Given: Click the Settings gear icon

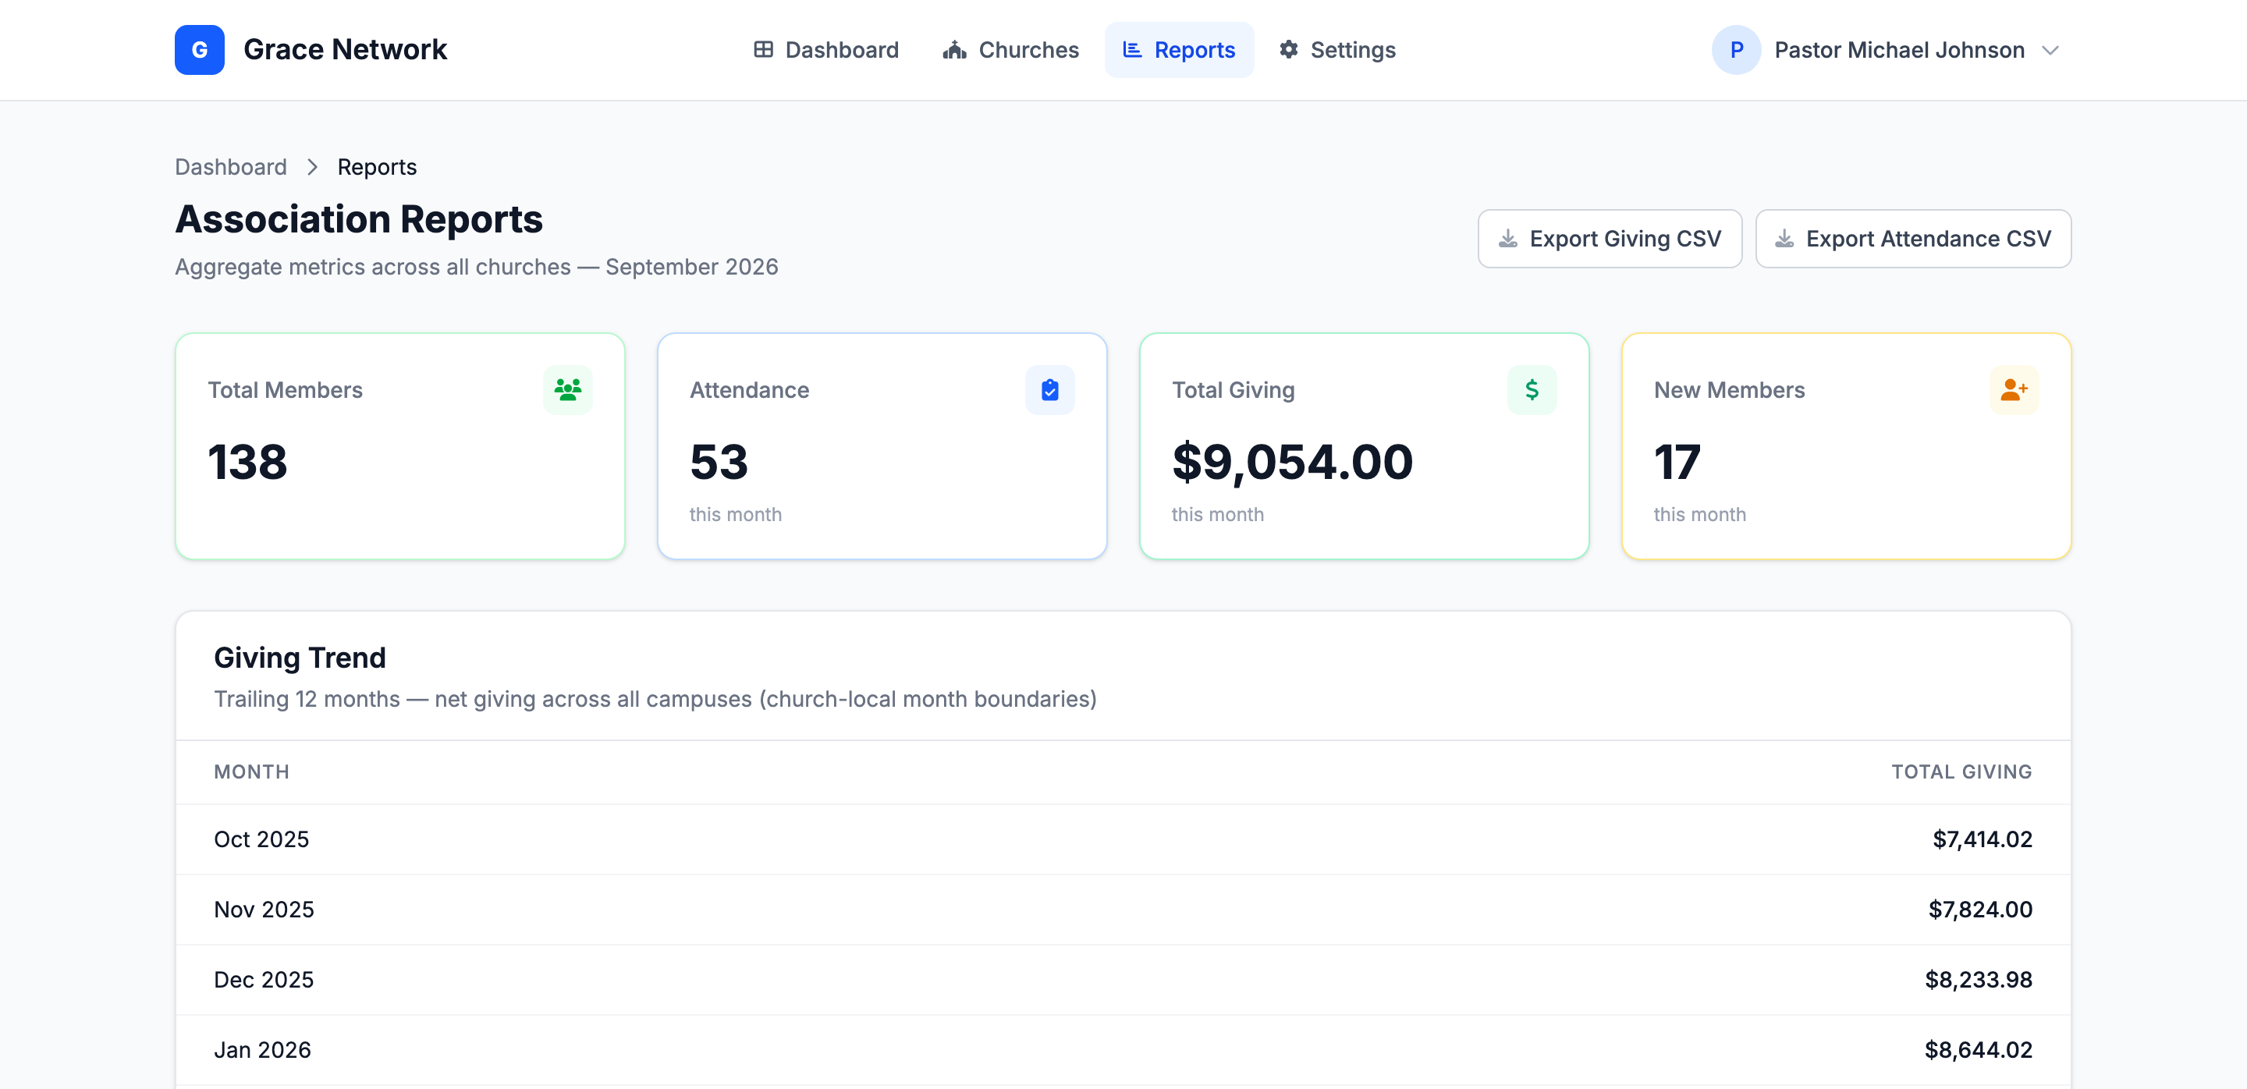Looking at the screenshot, I should coord(1288,50).
